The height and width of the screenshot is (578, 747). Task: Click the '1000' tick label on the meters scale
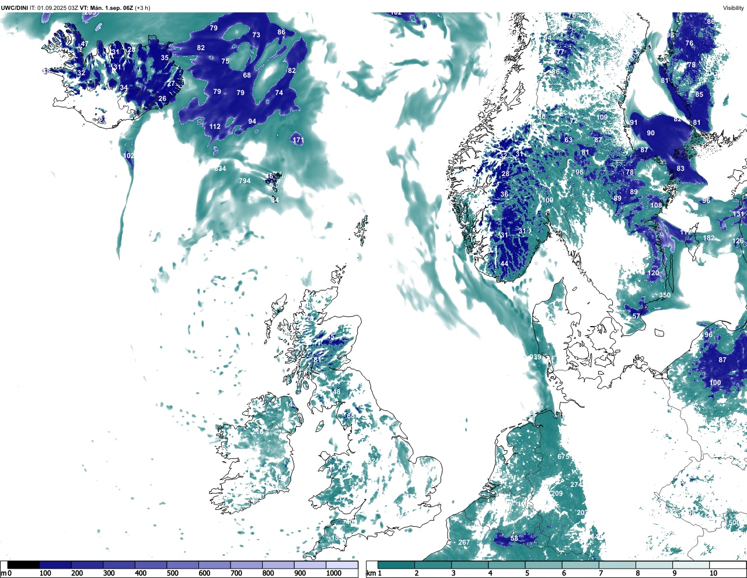[334, 574]
